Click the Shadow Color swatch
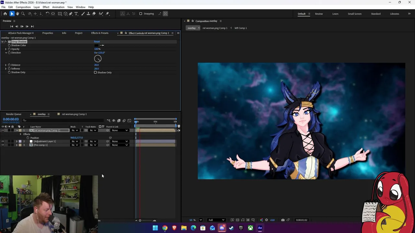 click(96, 45)
